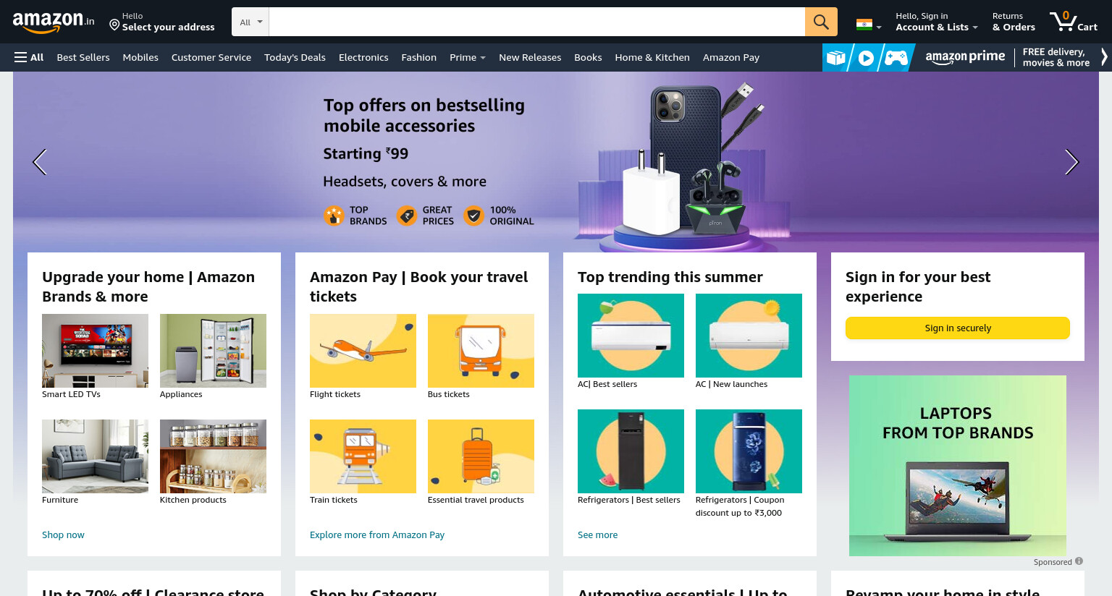Expand Account & Lists dropdown

936,22
